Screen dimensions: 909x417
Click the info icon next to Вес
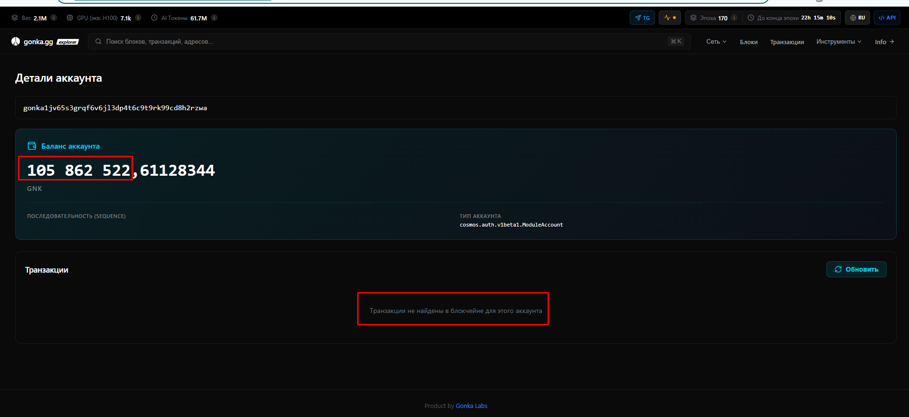click(x=54, y=18)
